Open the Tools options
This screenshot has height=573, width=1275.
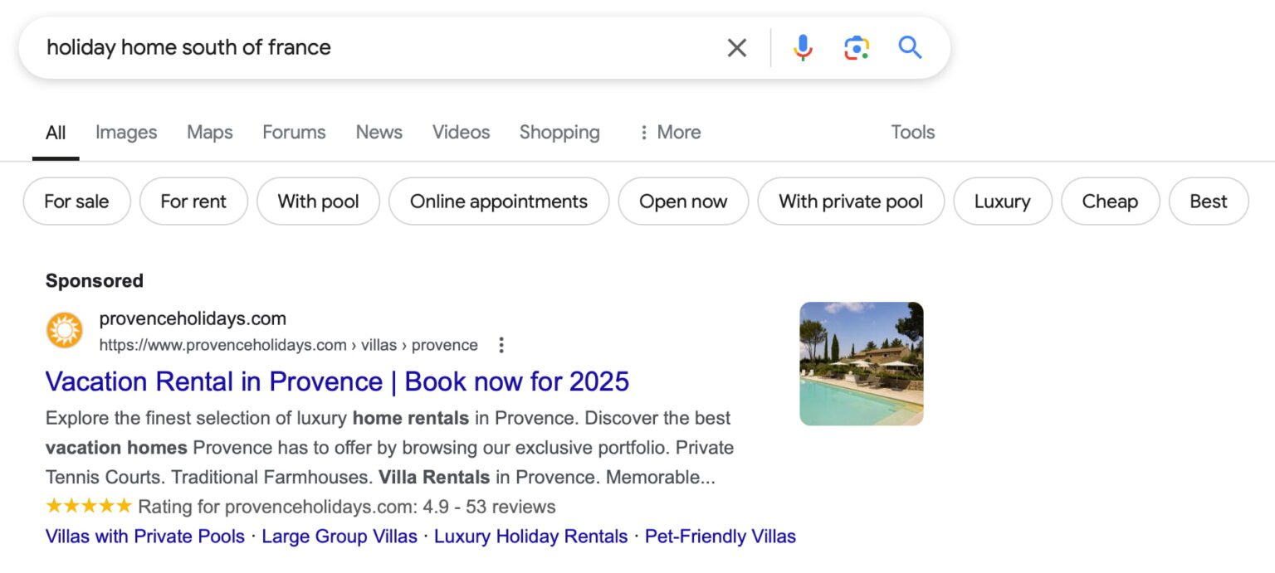click(x=912, y=132)
